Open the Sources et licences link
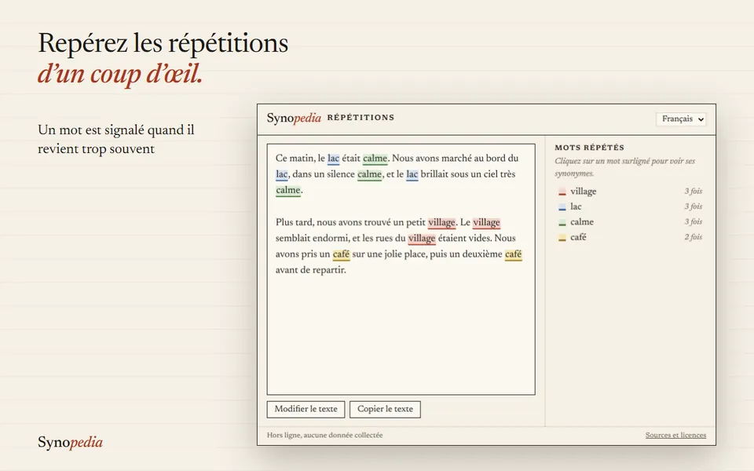The image size is (754, 471). coord(675,435)
